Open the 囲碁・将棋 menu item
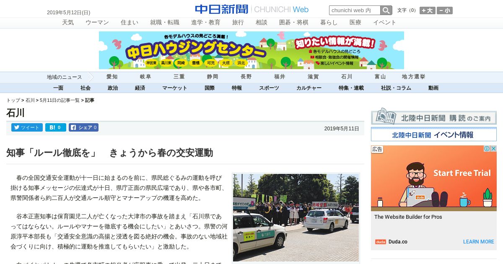This screenshot has width=503, height=264. pos(294,23)
